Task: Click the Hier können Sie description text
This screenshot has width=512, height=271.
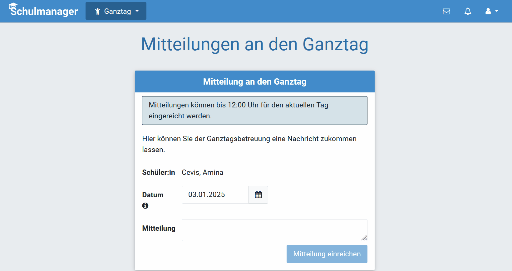Action: pos(249,144)
